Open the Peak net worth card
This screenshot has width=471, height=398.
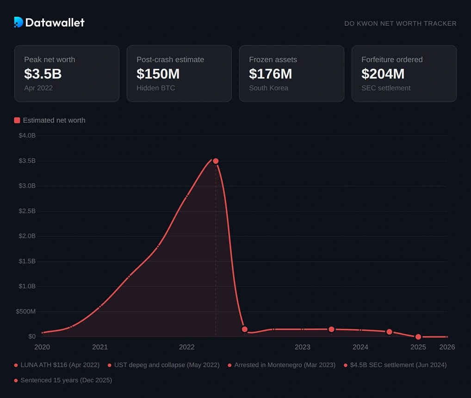tap(67, 73)
